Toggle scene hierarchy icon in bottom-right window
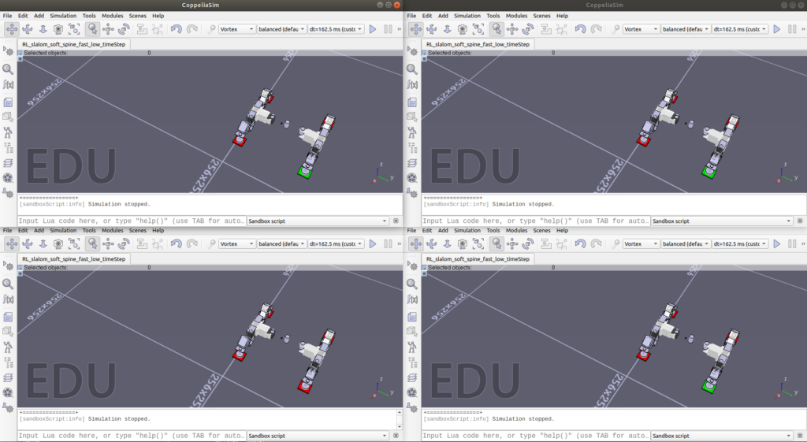Screen dimensions: 807x442 click(412, 362)
